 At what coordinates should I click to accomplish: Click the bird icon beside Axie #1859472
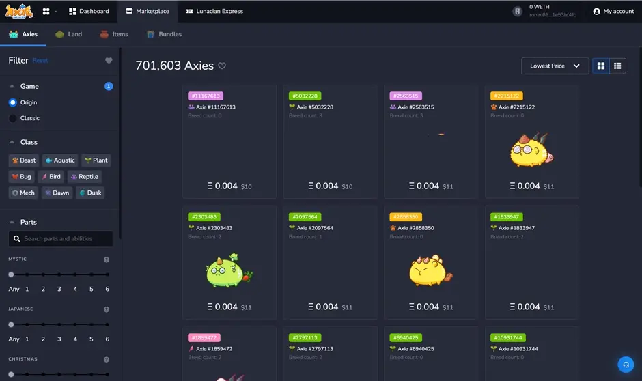(191, 349)
